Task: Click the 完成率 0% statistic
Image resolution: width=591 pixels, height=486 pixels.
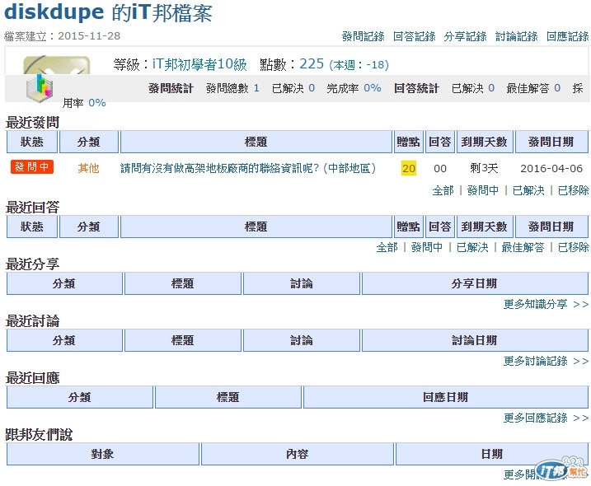Action: pyautogui.click(x=354, y=88)
